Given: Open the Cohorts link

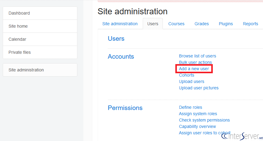Looking at the screenshot, I should [187, 75].
